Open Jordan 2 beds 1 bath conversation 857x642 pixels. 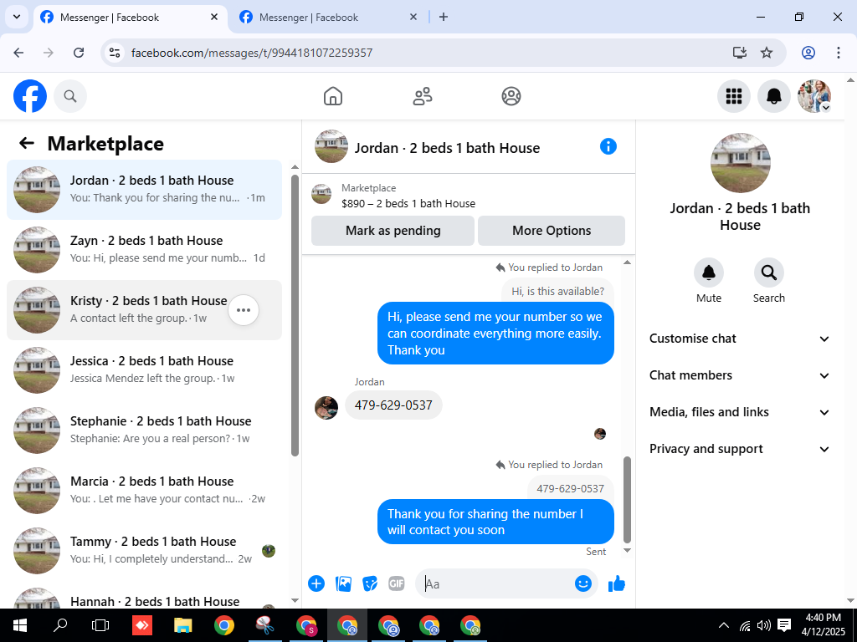coord(144,190)
